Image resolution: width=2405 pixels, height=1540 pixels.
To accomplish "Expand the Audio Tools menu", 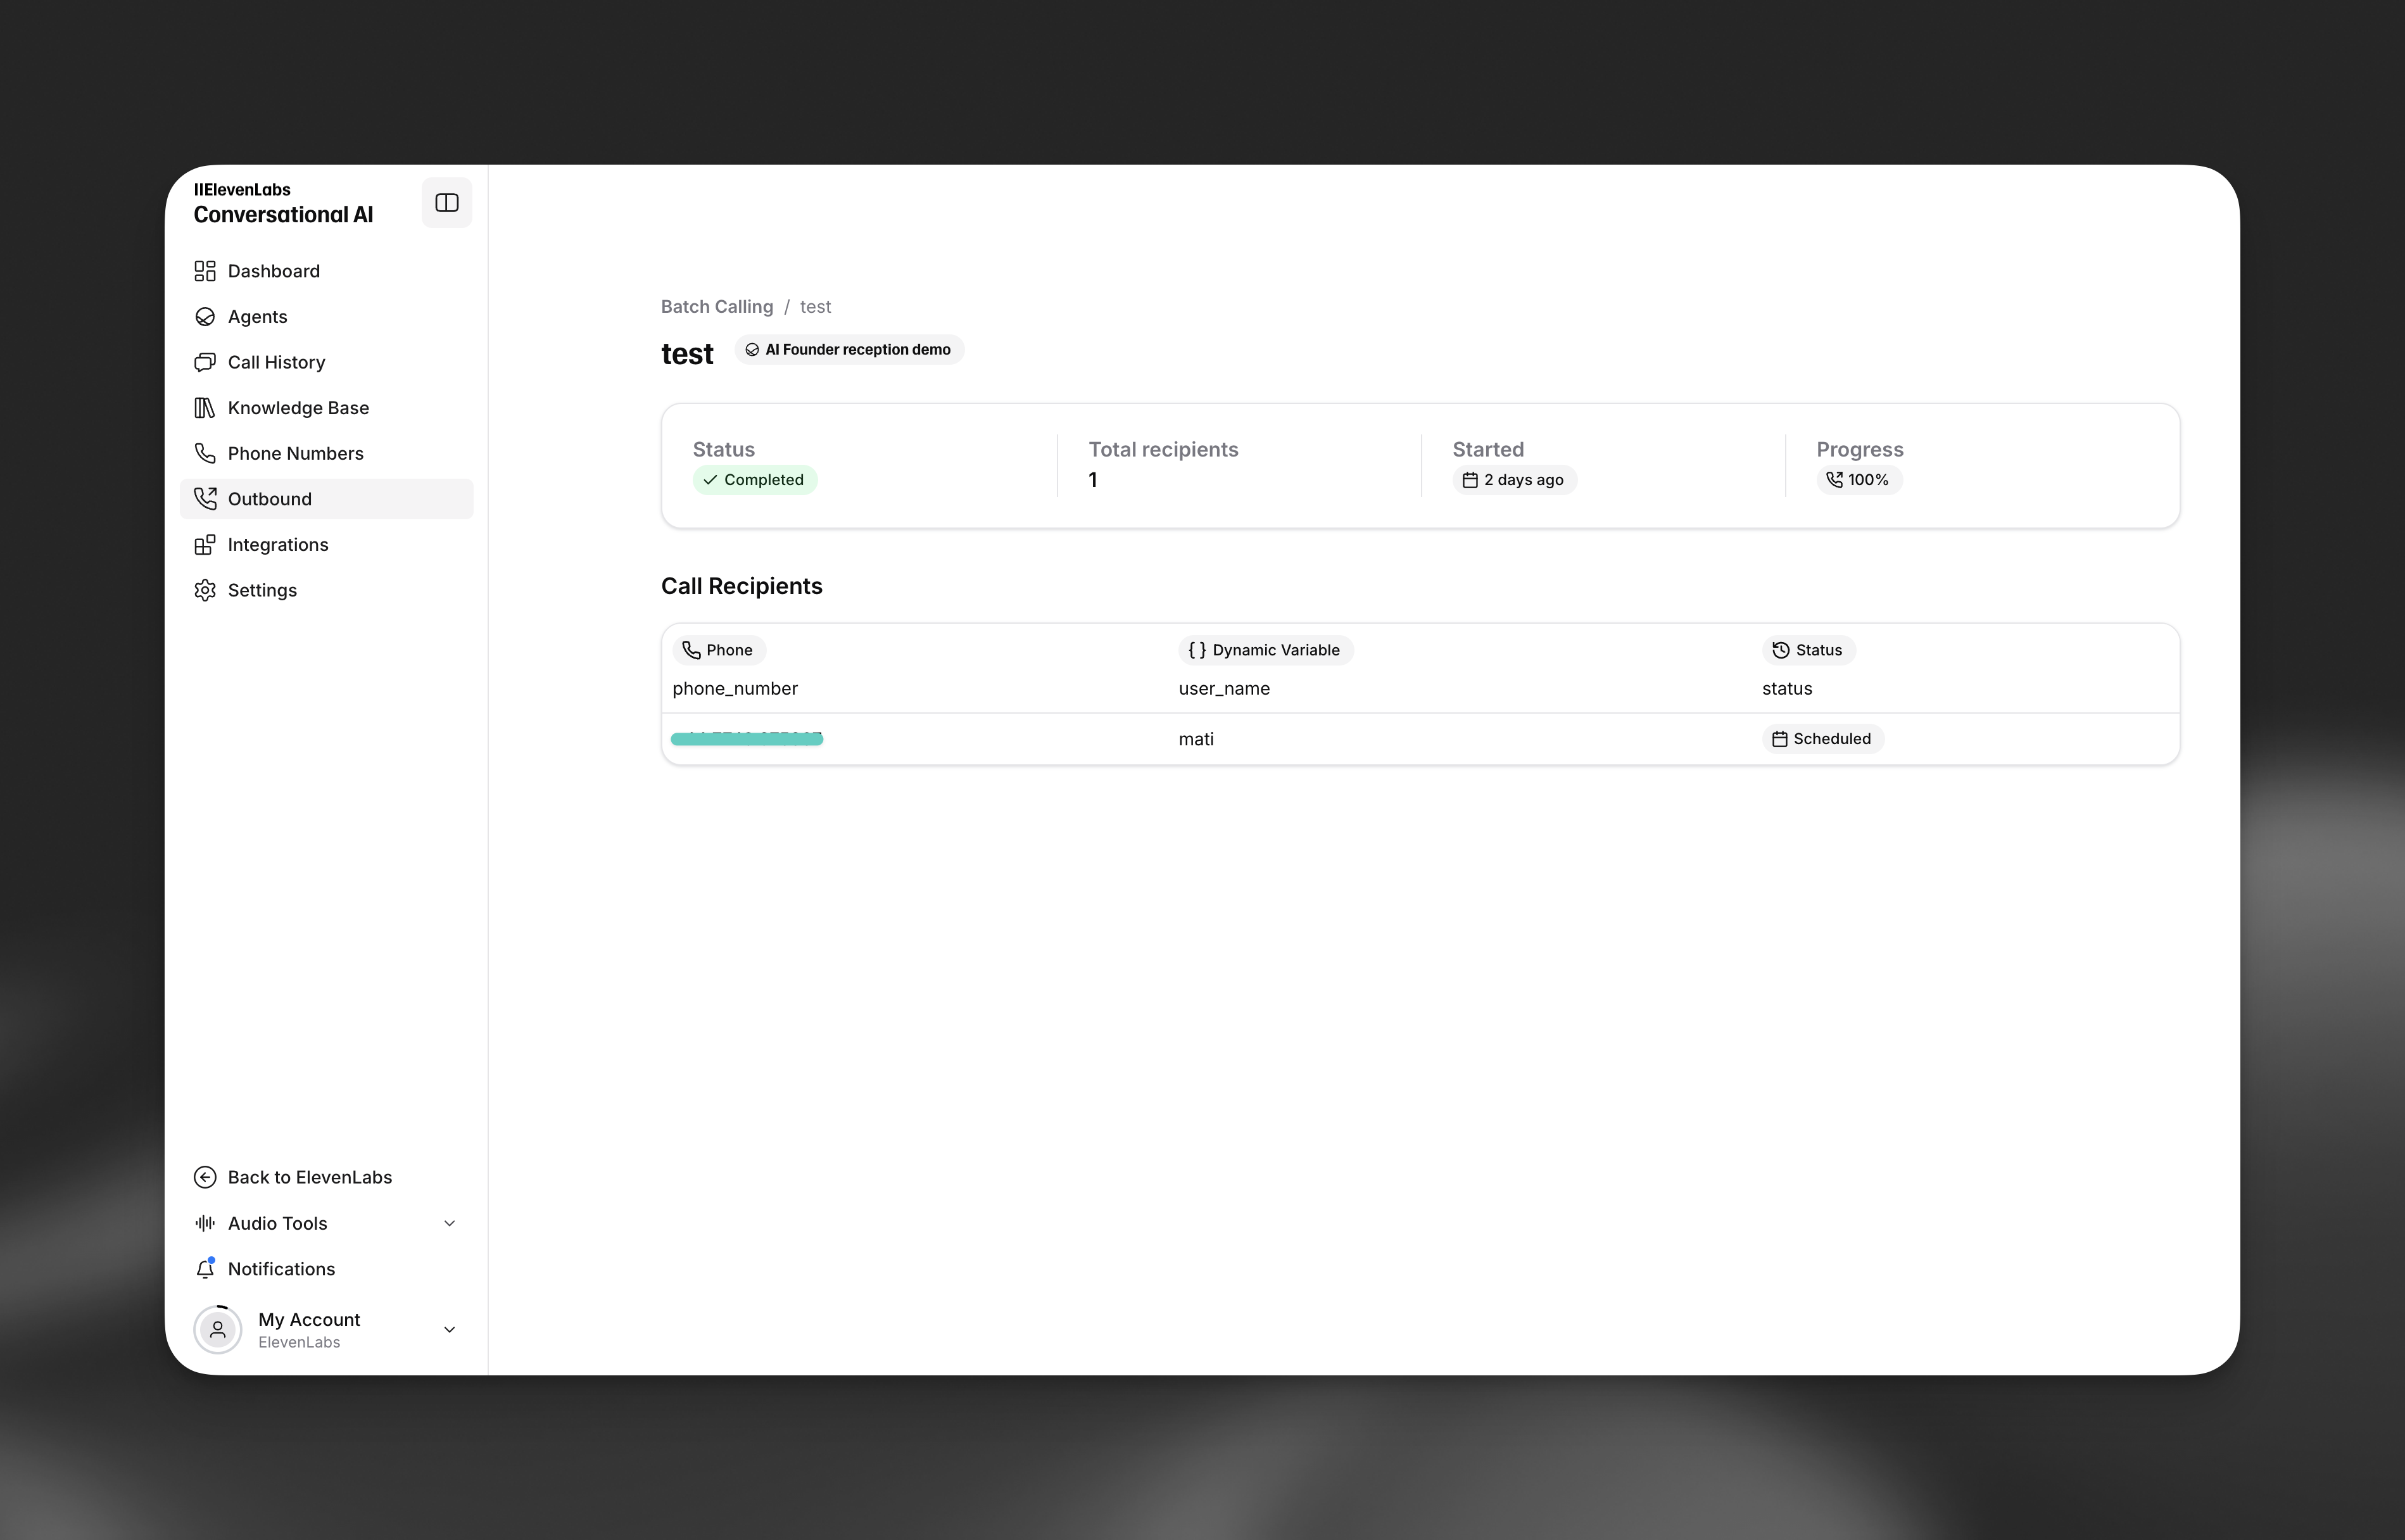I will 450,1222.
